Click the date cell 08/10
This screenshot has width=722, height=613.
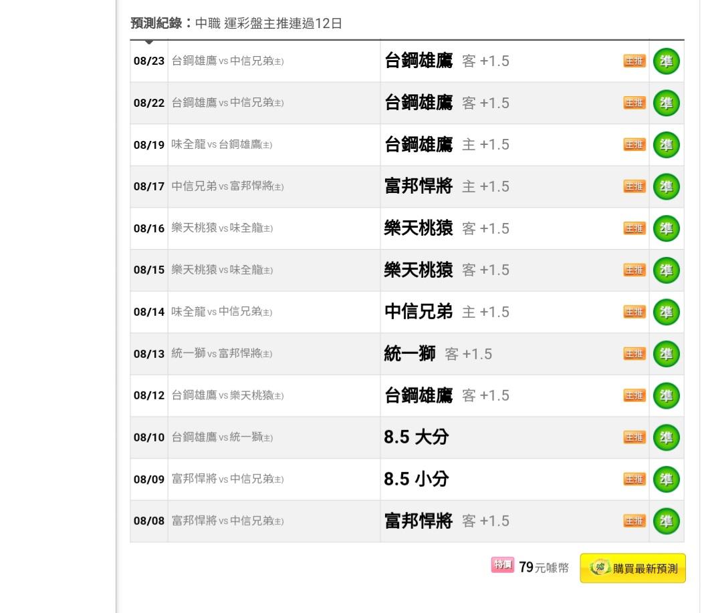click(148, 437)
